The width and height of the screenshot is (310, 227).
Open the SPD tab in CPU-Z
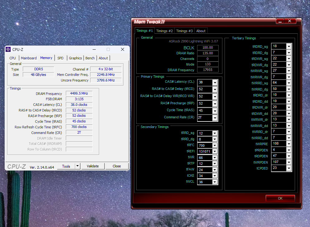coord(60,58)
